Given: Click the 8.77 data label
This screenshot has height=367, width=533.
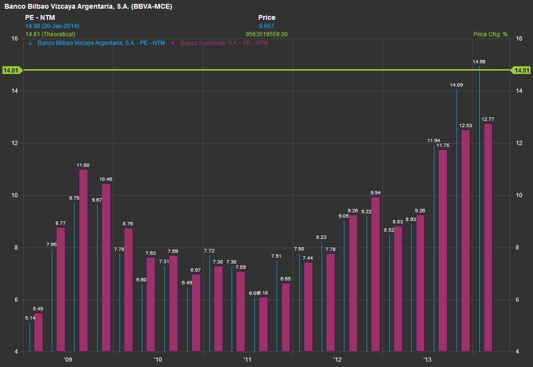Looking at the screenshot, I should coord(61,223).
